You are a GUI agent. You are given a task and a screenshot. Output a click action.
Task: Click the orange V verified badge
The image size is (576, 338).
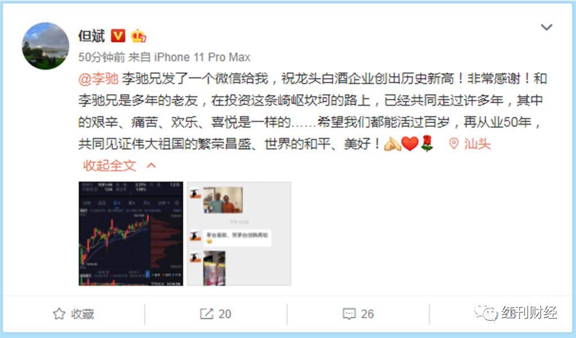point(118,35)
